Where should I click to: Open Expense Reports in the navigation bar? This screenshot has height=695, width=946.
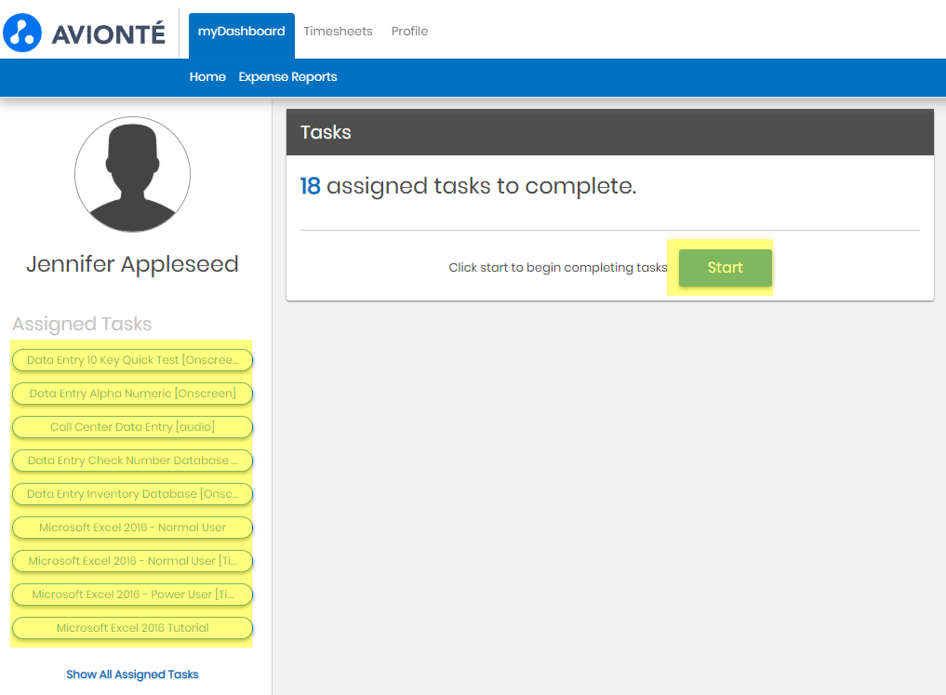287,76
